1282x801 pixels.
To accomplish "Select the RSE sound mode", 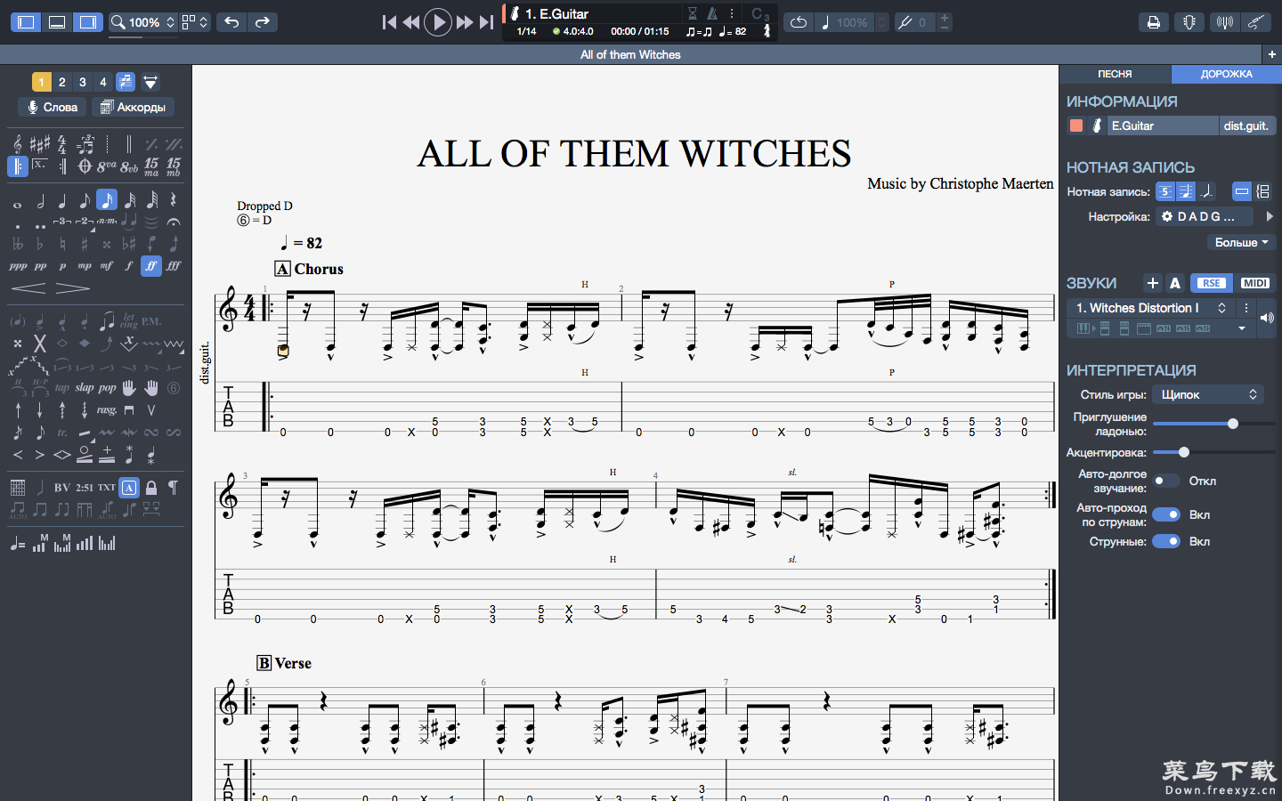I will point(1211,283).
